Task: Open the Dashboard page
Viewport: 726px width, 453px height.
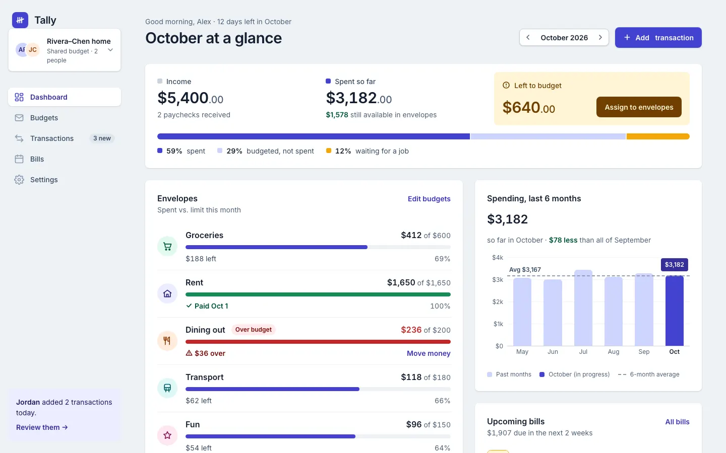Action: point(65,97)
